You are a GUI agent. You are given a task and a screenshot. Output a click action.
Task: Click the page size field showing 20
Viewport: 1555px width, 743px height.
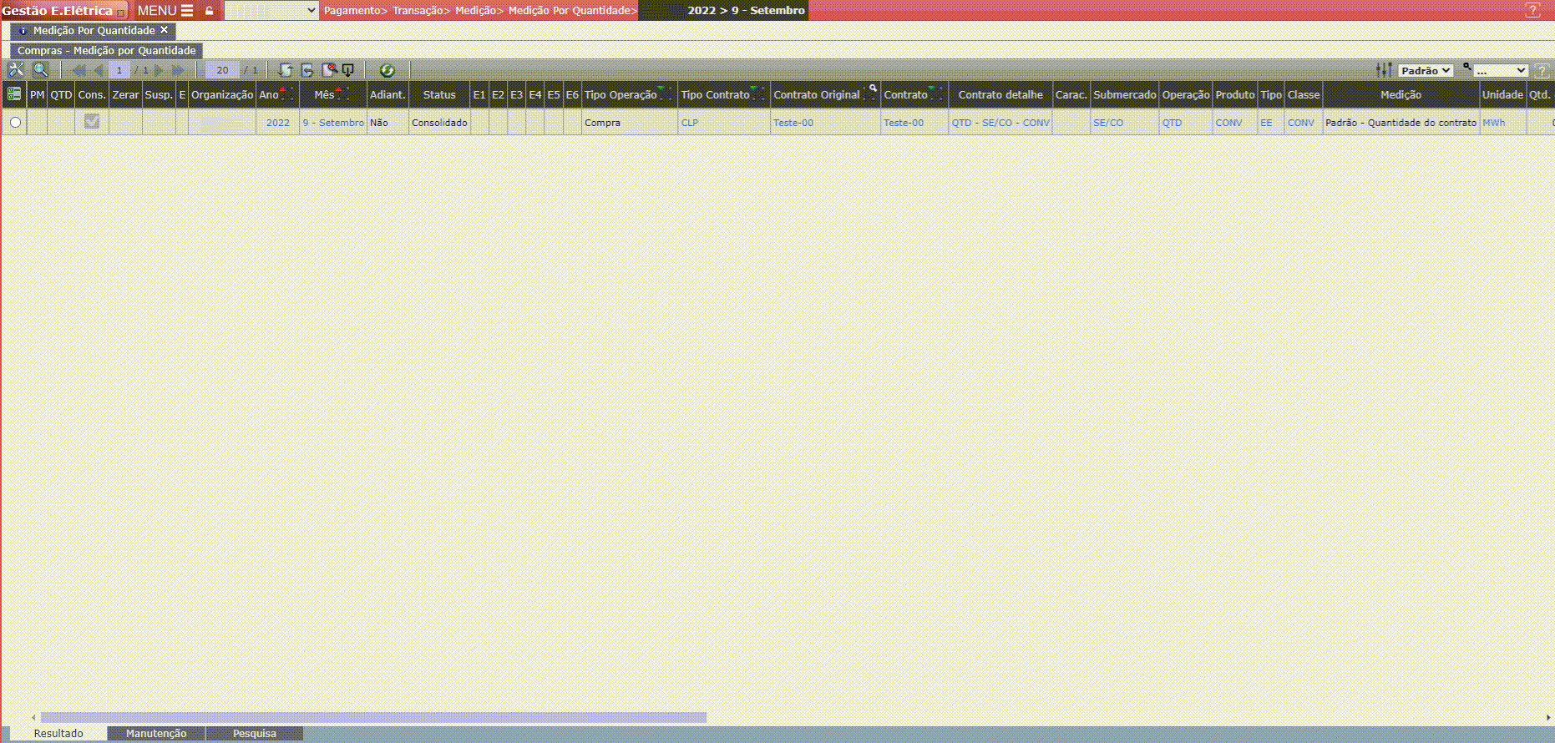[x=222, y=70]
